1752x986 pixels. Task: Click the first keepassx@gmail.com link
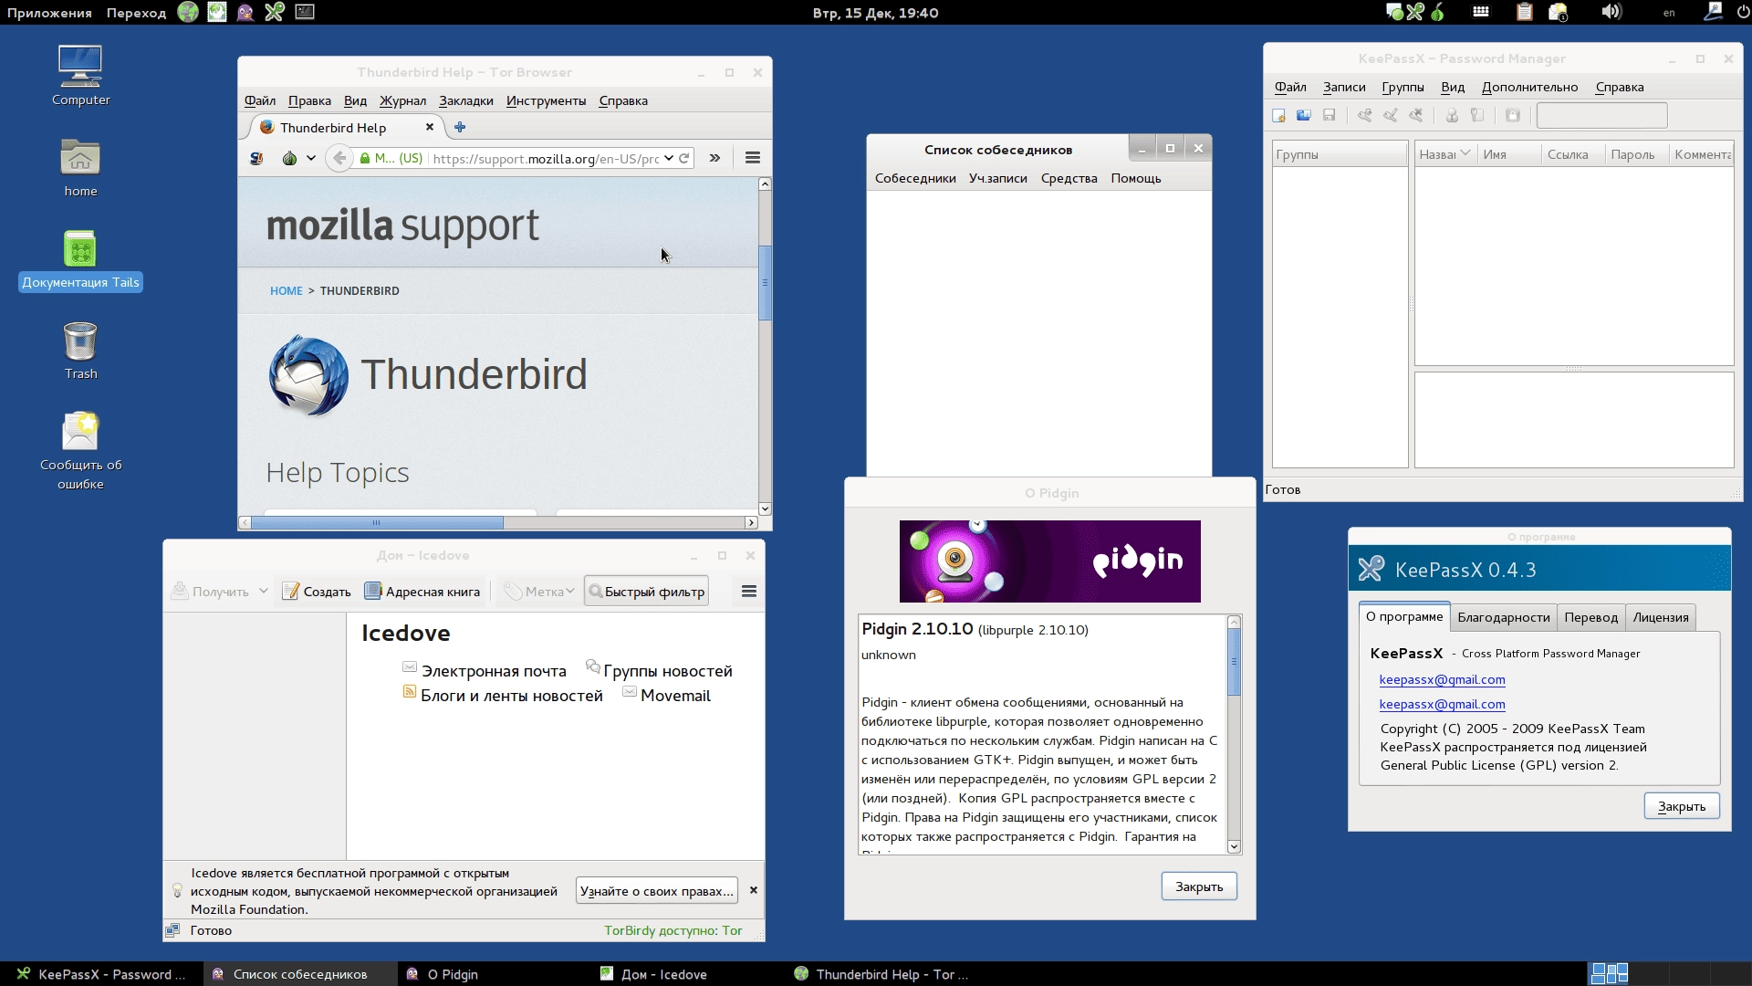click(1442, 680)
